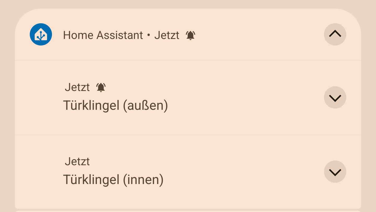Click the bell icon above Türklingel (außen)
376x212 pixels.
coord(101,87)
